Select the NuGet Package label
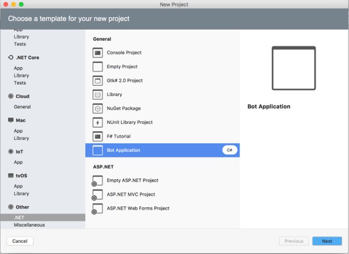This screenshot has width=349, height=254. click(123, 108)
